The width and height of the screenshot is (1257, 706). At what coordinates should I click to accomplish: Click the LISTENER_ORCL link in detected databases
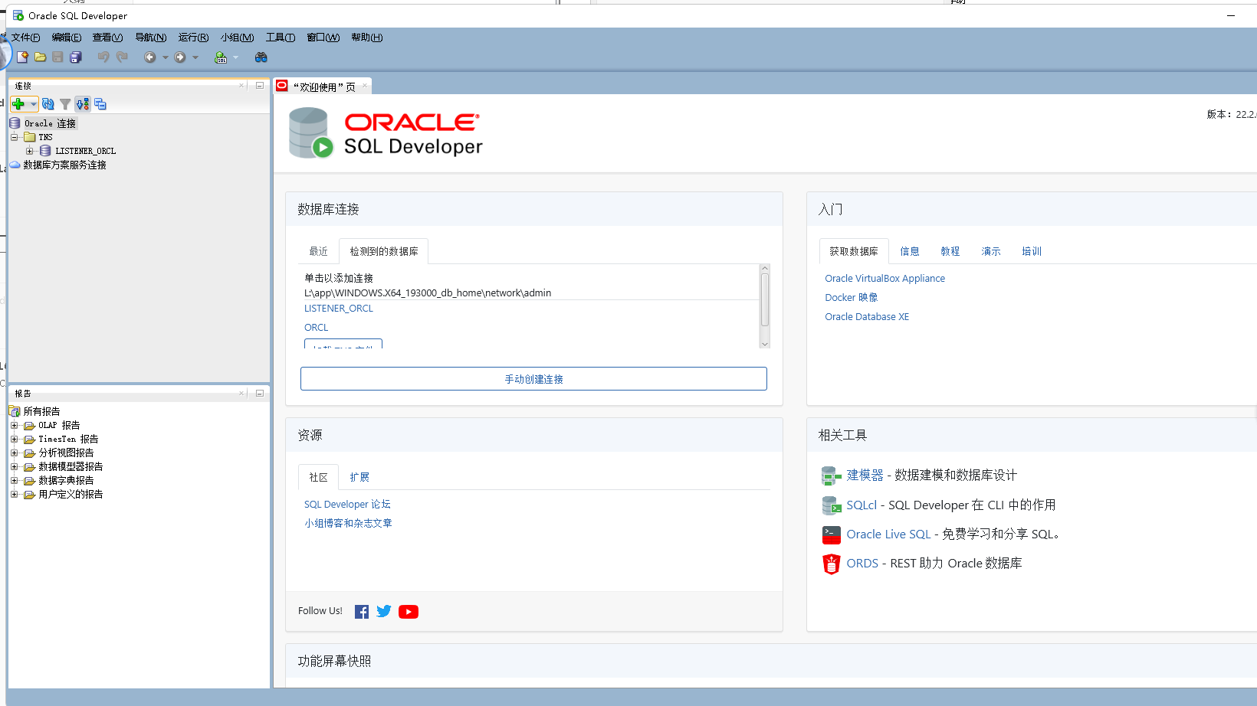(x=338, y=309)
